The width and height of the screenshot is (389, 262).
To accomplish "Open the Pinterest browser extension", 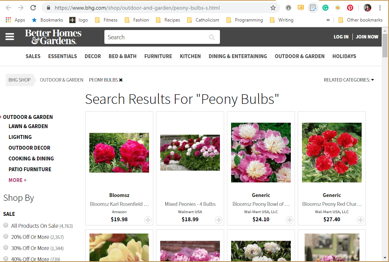I will coord(350,7).
